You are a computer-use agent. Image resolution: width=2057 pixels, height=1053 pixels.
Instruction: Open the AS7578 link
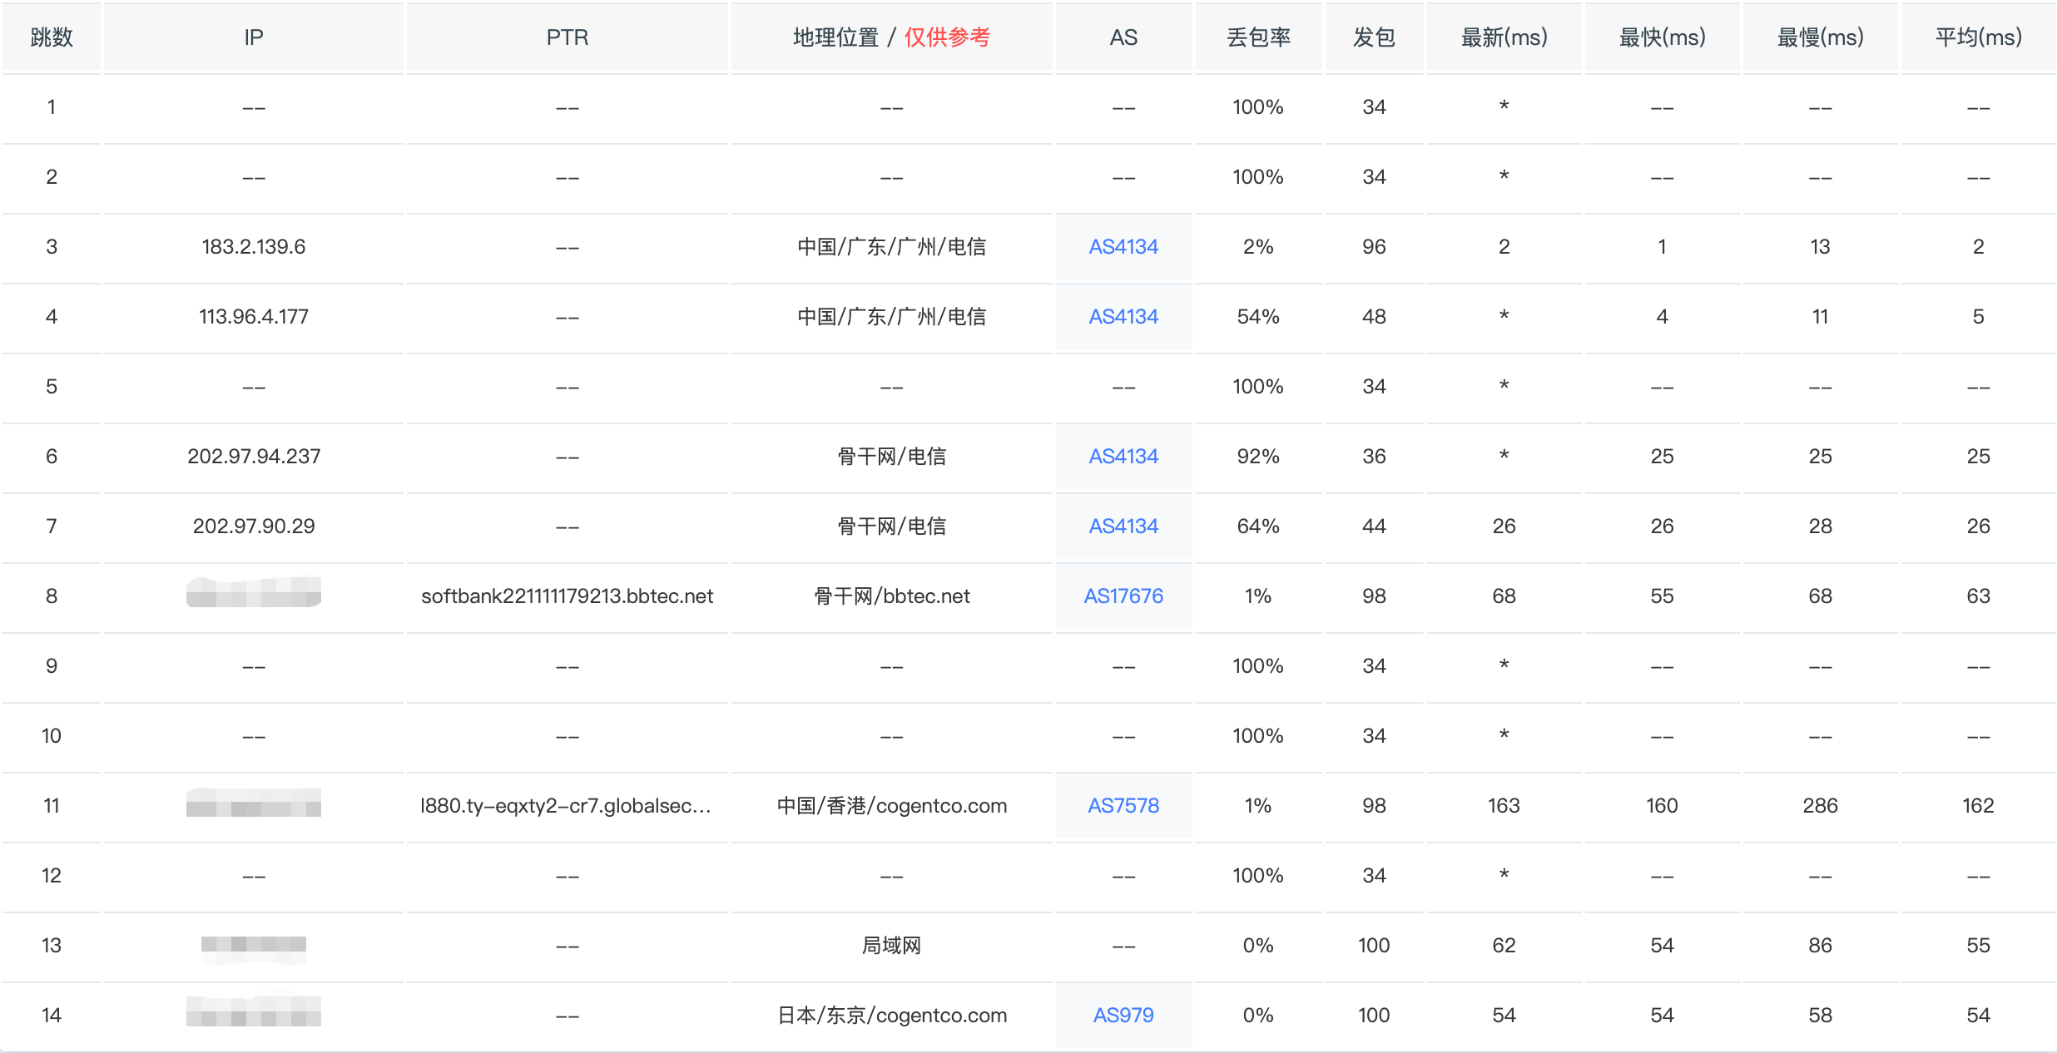point(1123,806)
